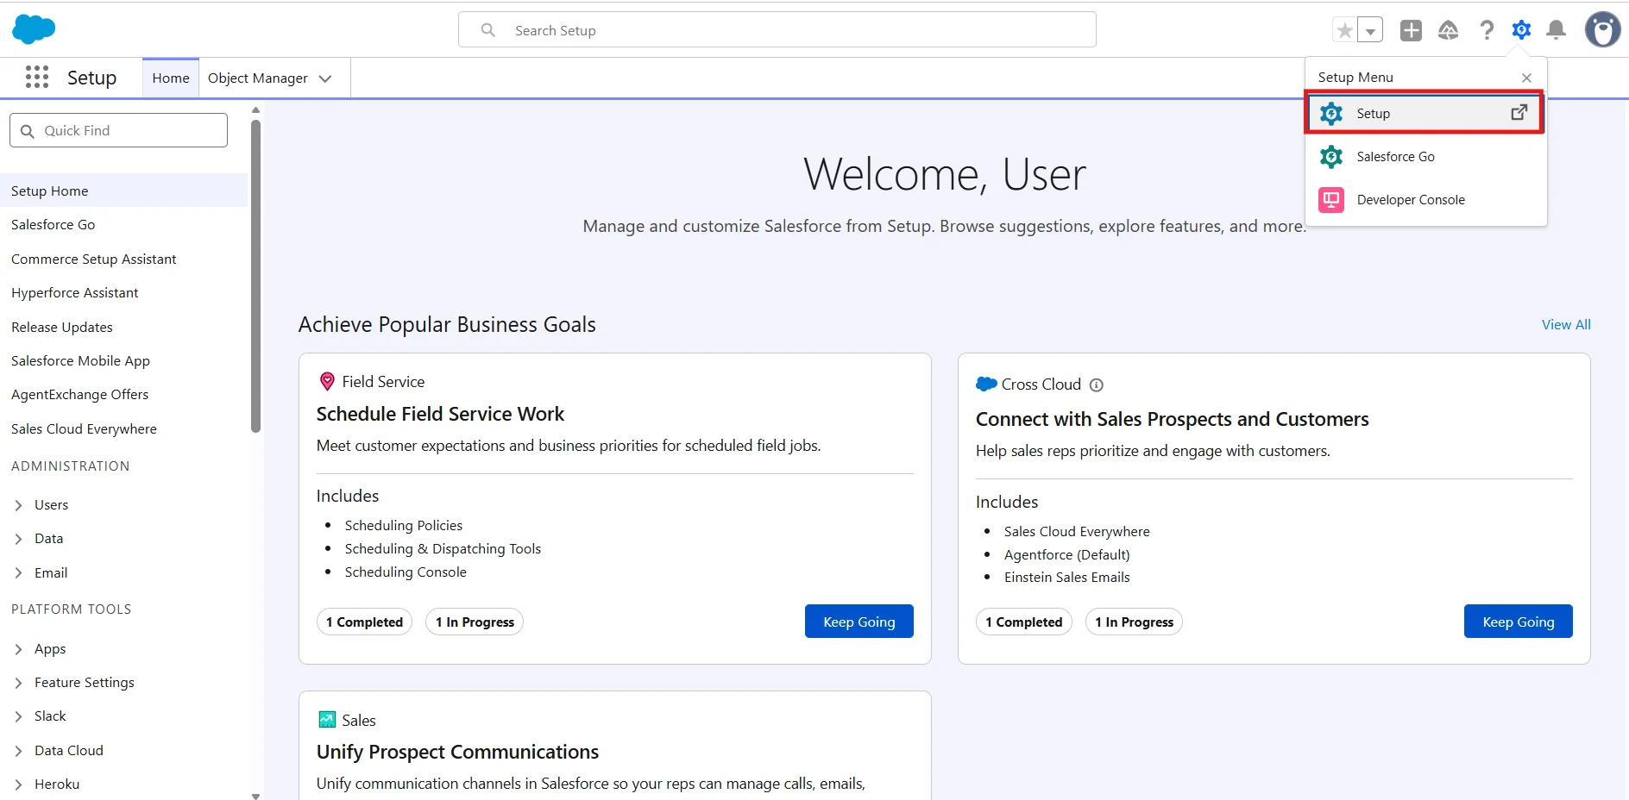The width and height of the screenshot is (1629, 800).
Task: Click 1 In Progress on Field Service card
Action: (x=475, y=622)
